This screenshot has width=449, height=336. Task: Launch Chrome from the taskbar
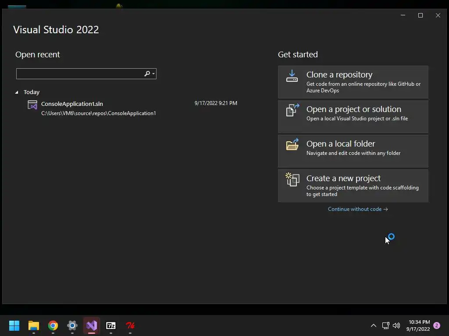(x=53, y=325)
